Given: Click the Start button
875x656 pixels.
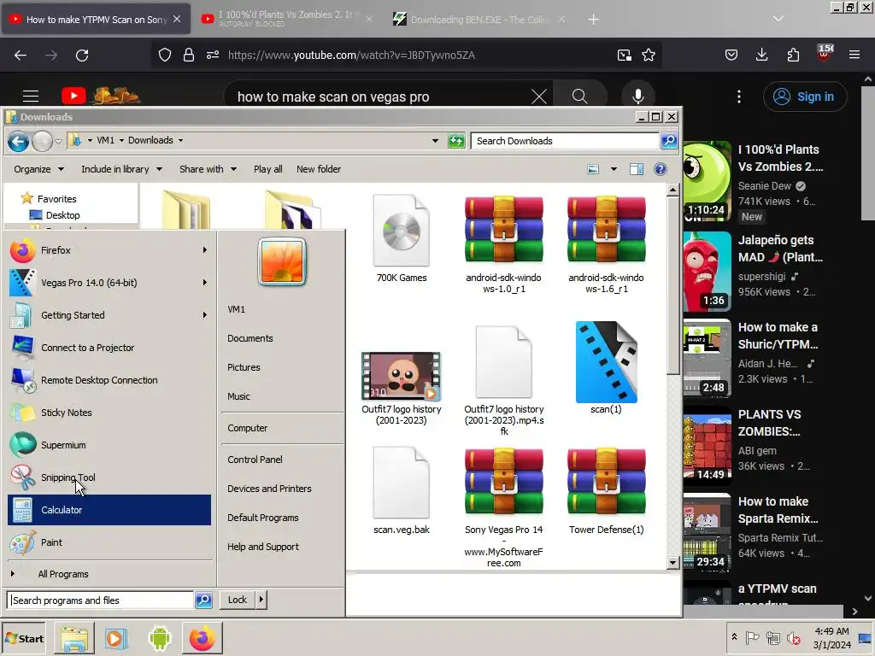Looking at the screenshot, I should click(x=23, y=638).
